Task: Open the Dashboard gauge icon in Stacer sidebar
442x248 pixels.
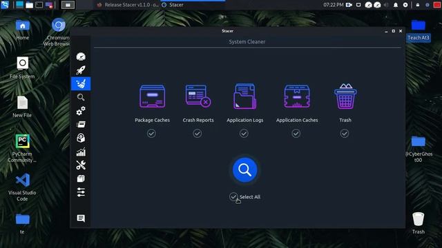Action: click(x=81, y=56)
